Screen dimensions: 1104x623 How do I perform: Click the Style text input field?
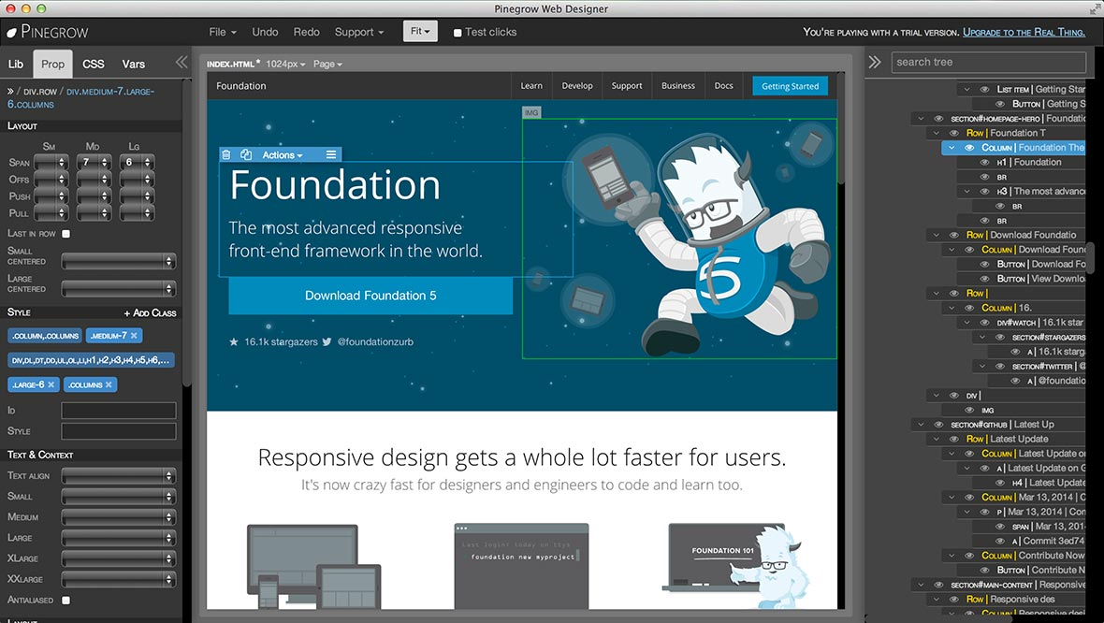(118, 431)
